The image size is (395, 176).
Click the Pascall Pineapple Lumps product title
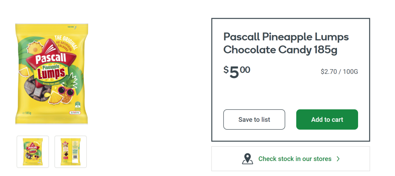[x=286, y=43]
